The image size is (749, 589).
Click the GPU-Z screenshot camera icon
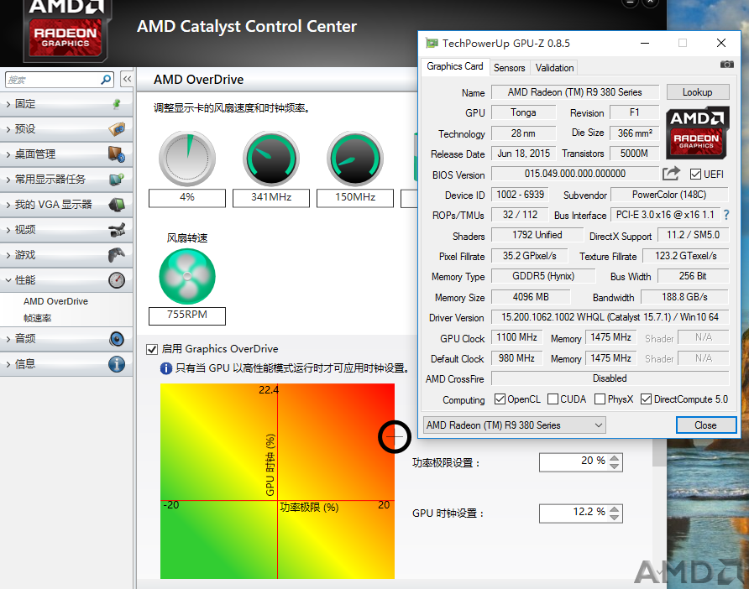726,64
